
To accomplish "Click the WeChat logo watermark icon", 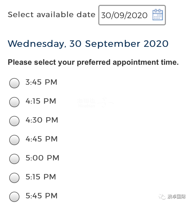I will 162,197.
